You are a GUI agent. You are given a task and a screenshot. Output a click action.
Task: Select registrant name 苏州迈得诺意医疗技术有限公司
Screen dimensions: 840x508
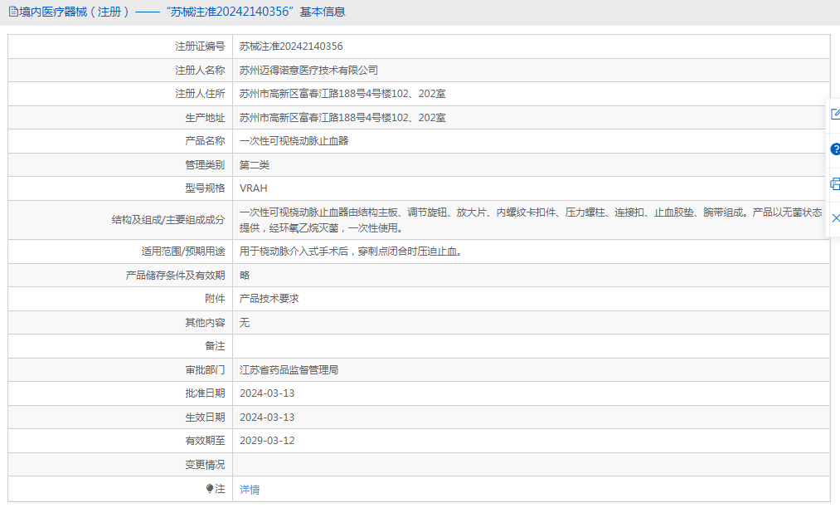[308, 71]
